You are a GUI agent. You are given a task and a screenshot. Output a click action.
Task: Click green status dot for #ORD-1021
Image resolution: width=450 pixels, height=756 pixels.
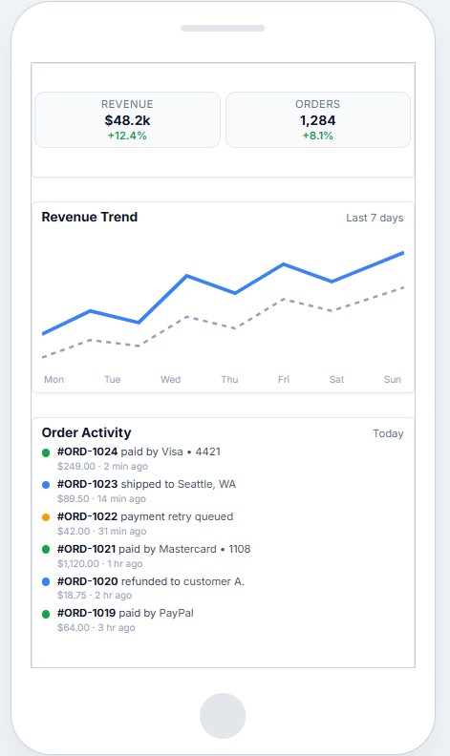pos(46,550)
